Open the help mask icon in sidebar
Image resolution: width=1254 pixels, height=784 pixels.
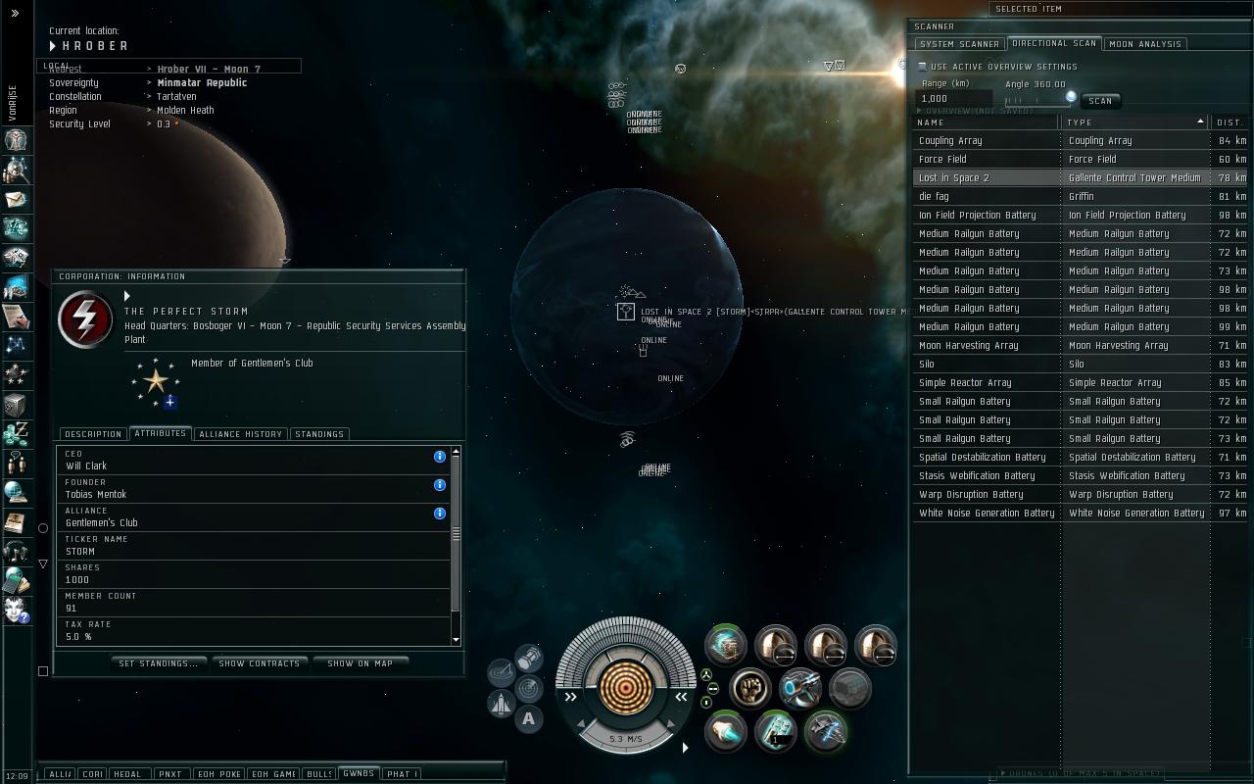(x=16, y=610)
